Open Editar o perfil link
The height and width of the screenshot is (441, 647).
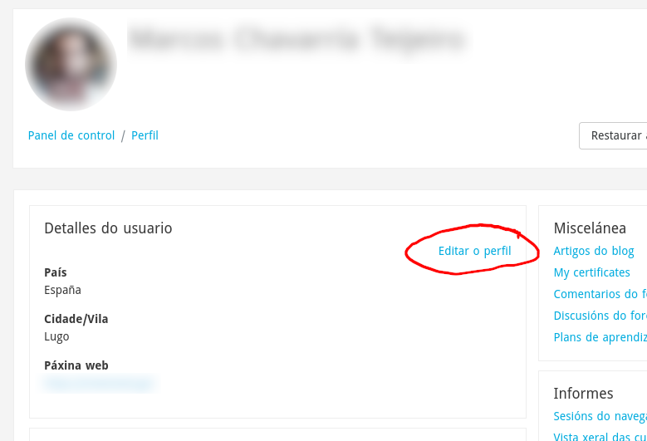pyautogui.click(x=474, y=251)
